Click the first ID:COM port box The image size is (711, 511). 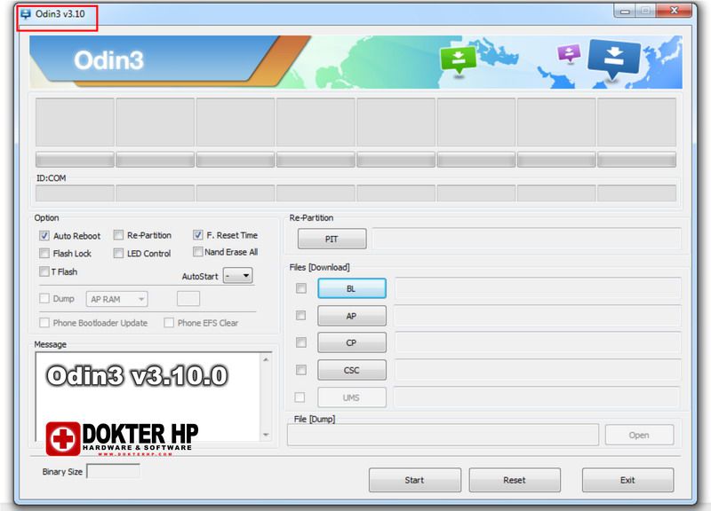[x=75, y=193]
